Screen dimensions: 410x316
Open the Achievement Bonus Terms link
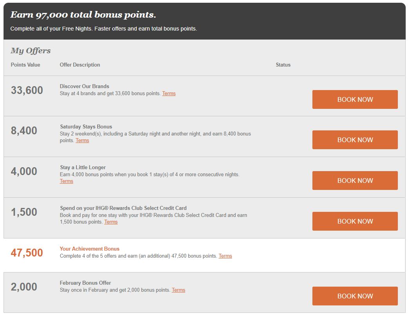(x=225, y=256)
